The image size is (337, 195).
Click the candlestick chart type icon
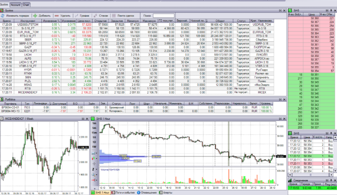point(93,158)
